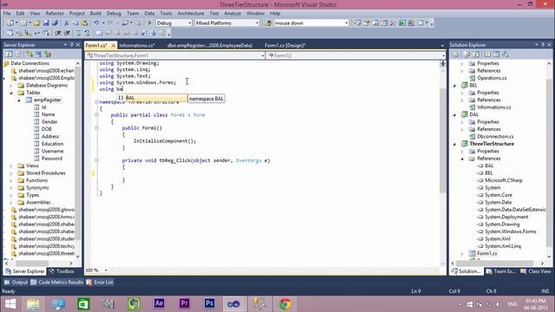Comment out the selected lines icon
The height and width of the screenshot is (312, 555).
tap(78, 33)
